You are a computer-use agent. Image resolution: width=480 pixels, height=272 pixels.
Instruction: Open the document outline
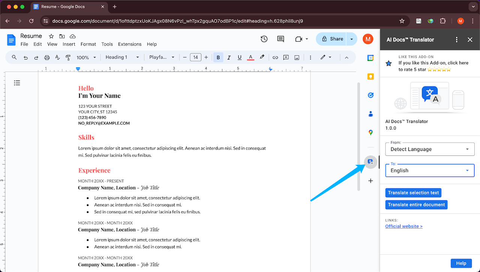point(17,83)
